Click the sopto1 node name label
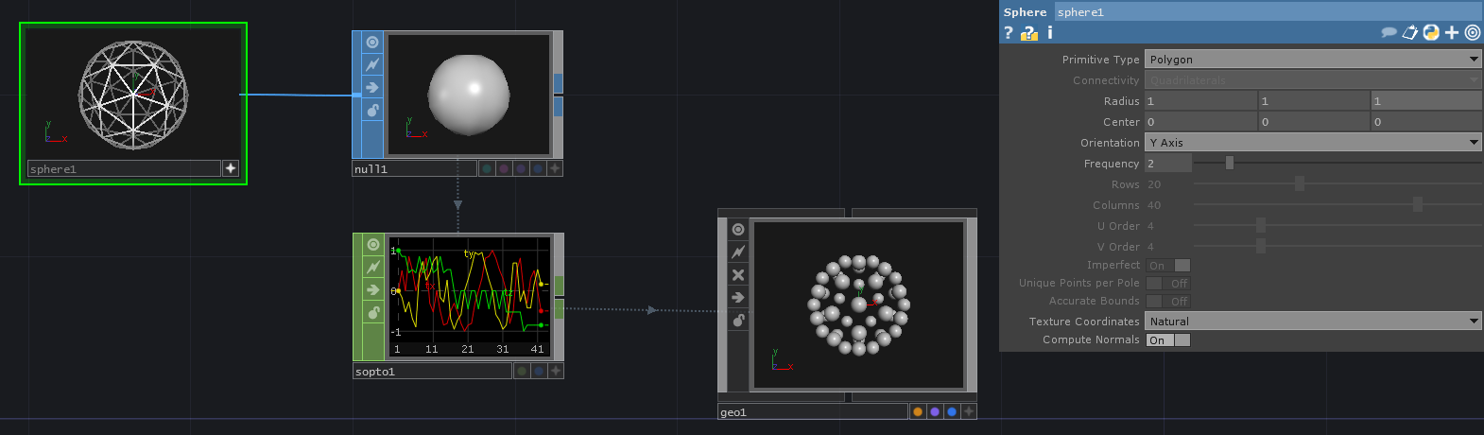This screenshot has width=1484, height=435. click(x=432, y=372)
